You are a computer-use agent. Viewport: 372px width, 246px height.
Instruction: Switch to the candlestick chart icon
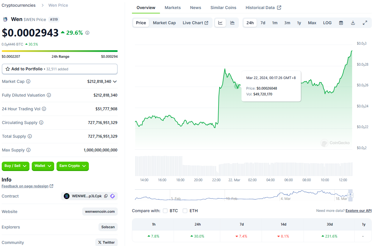click(232, 23)
